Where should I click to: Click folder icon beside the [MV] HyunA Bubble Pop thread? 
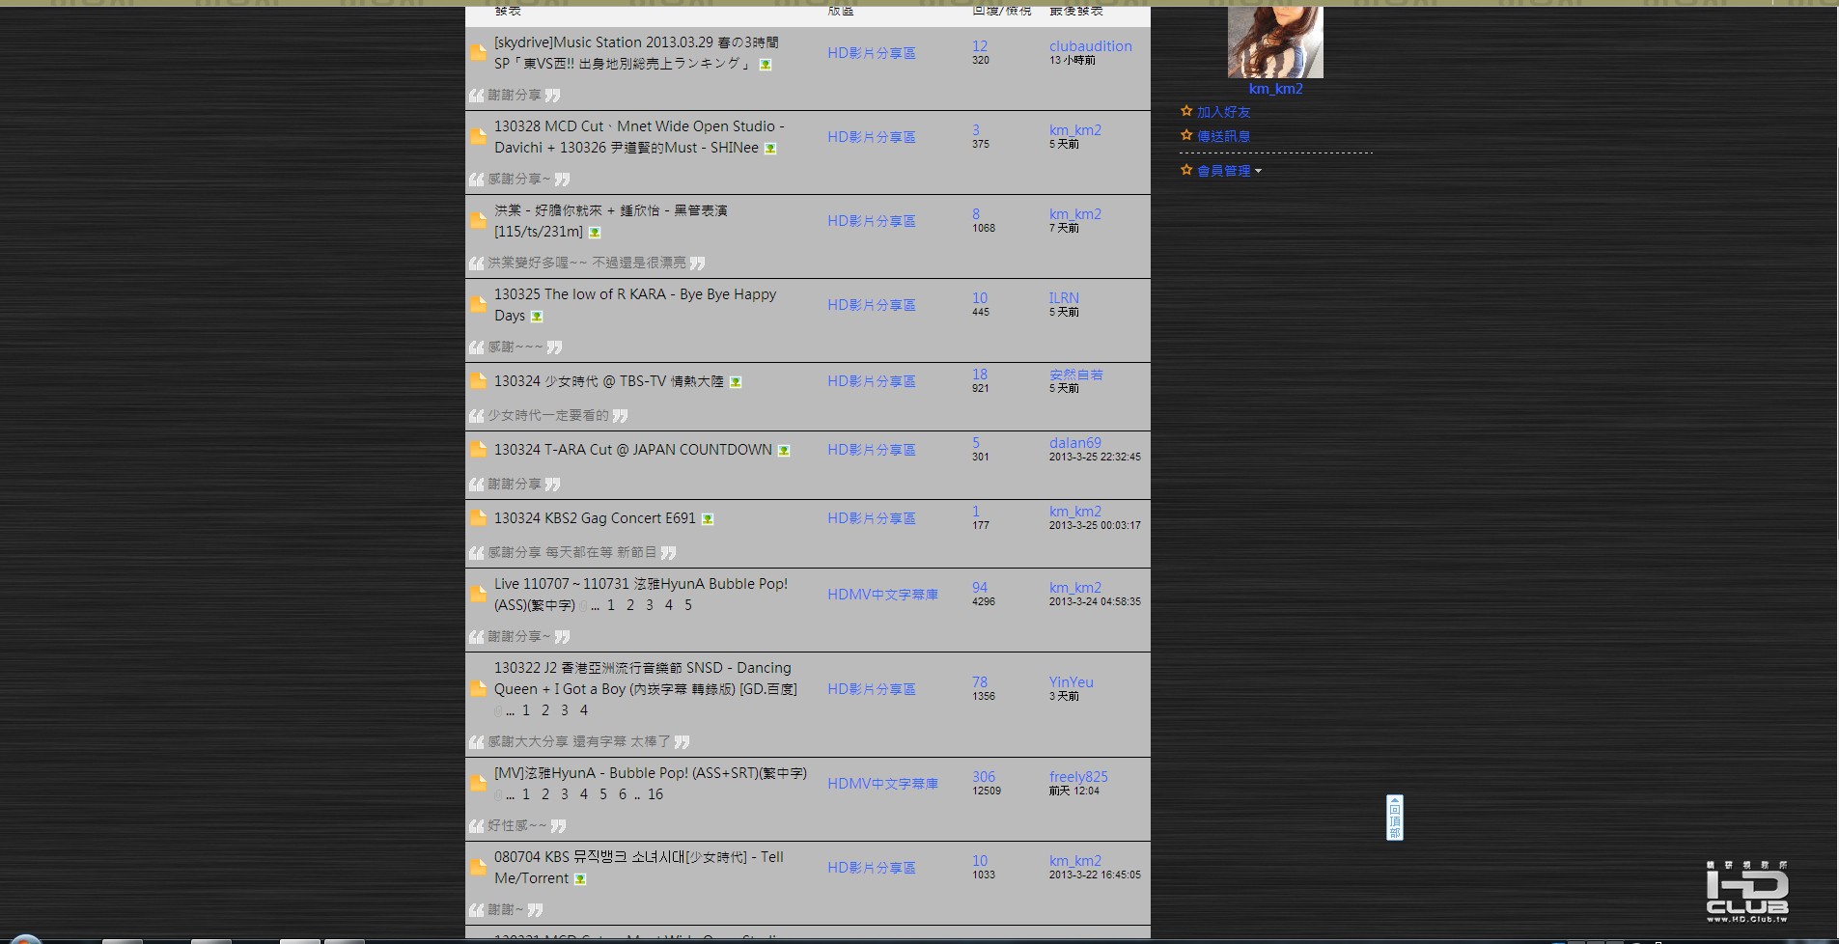coord(478,784)
